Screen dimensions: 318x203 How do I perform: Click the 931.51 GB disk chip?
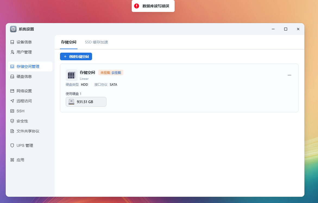click(x=86, y=102)
